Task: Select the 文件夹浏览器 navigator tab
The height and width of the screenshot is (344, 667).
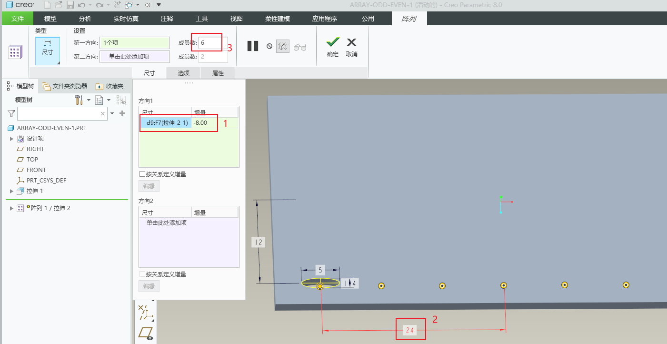Action: pyautogui.click(x=65, y=86)
